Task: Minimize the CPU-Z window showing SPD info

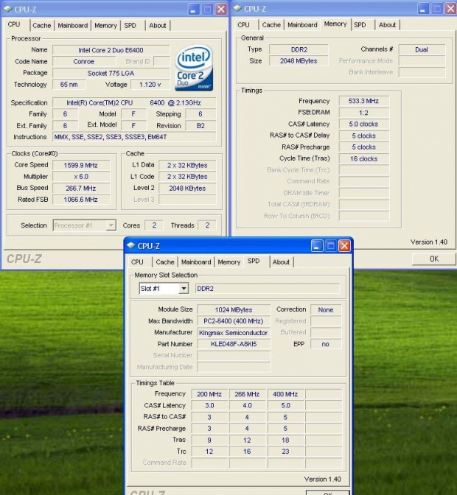Action: pos(318,246)
